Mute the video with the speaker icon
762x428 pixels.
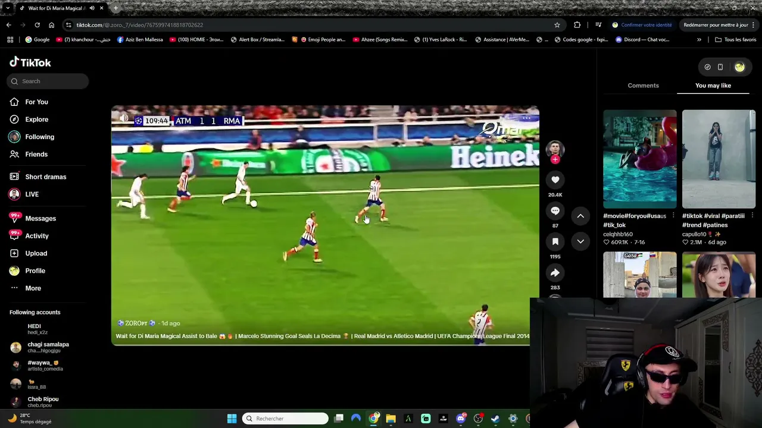(124, 118)
